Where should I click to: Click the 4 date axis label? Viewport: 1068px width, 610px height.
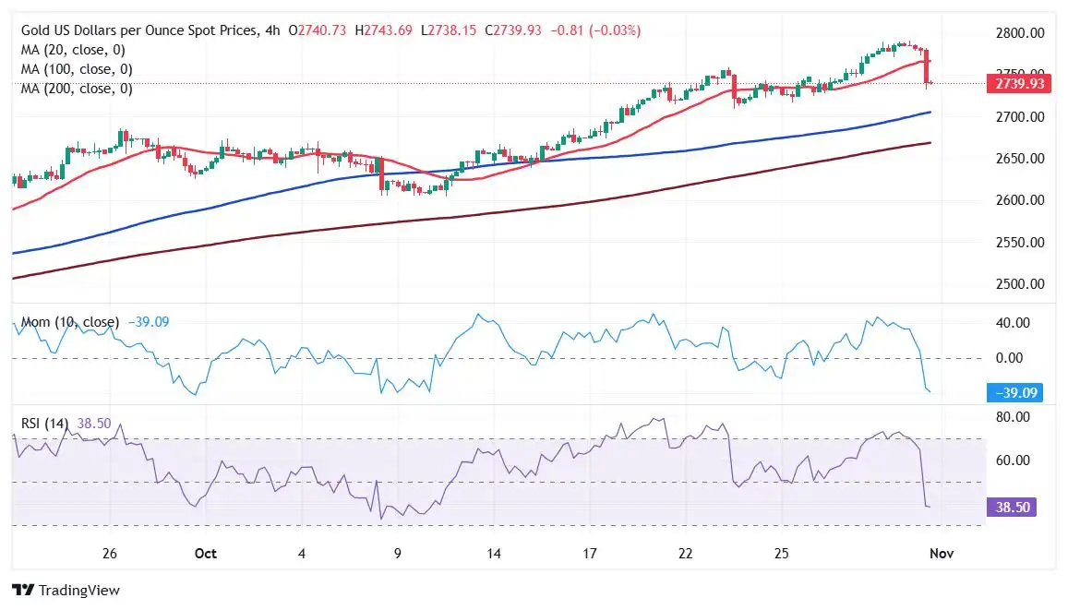302,554
